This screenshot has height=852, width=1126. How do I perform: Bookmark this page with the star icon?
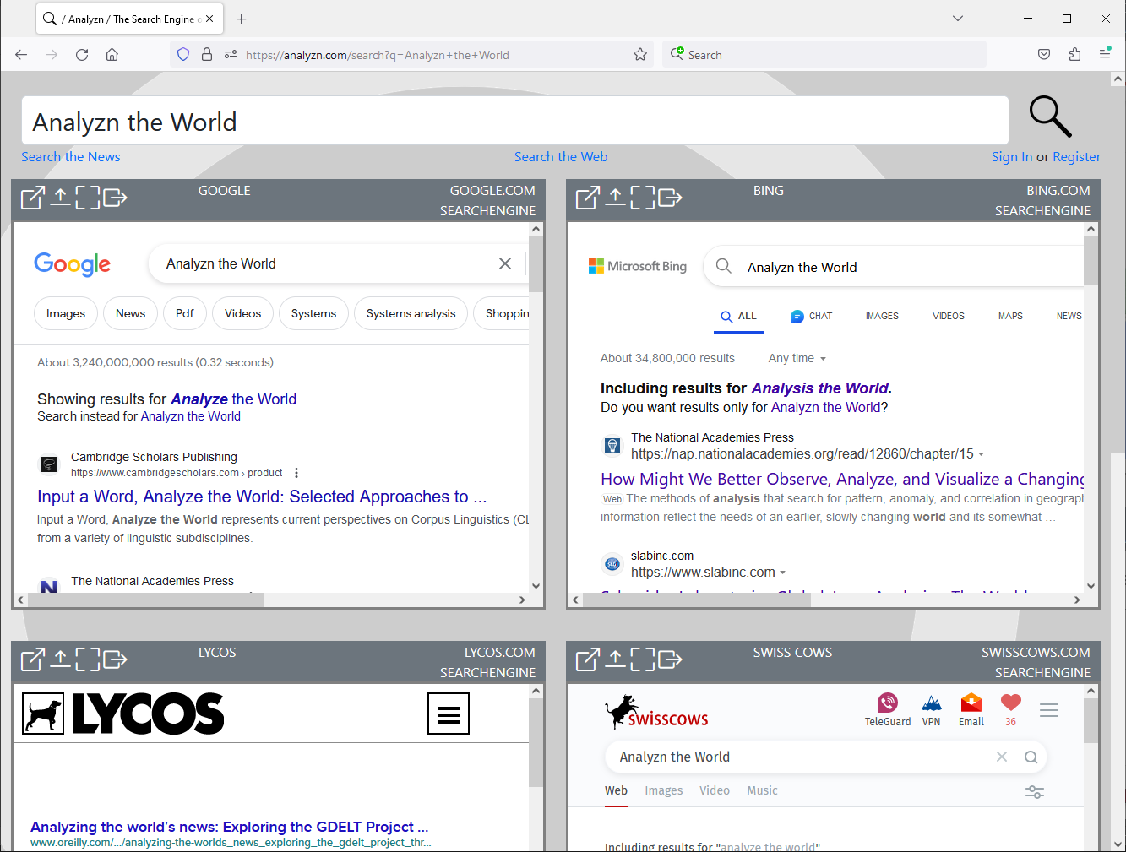pyautogui.click(x=640, y=55)
